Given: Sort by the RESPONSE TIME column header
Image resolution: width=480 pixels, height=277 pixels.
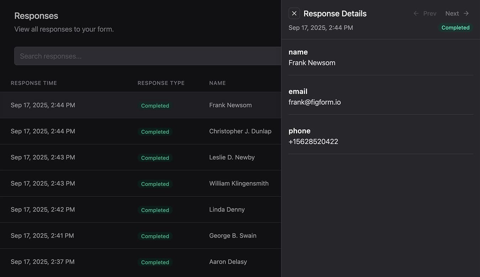Looking at the screenshot, I should coord(33,83).
